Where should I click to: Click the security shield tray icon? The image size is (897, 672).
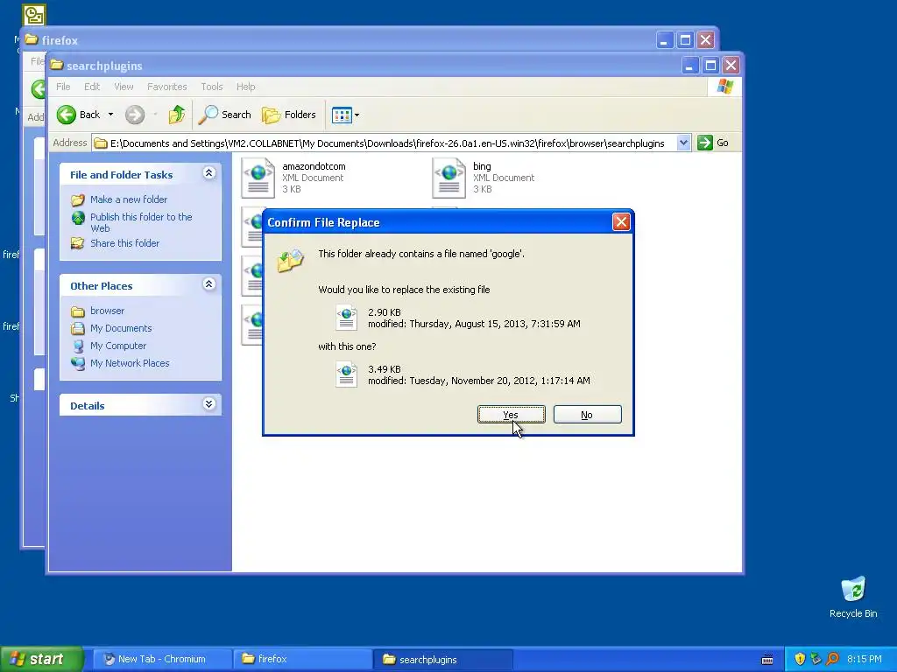coord(800,659)
